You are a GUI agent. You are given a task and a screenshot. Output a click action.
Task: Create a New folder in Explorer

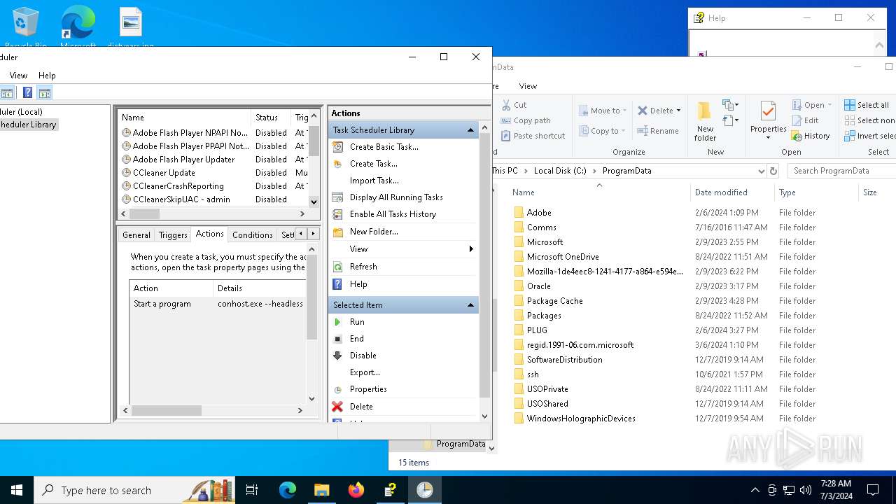pos(705,121)
